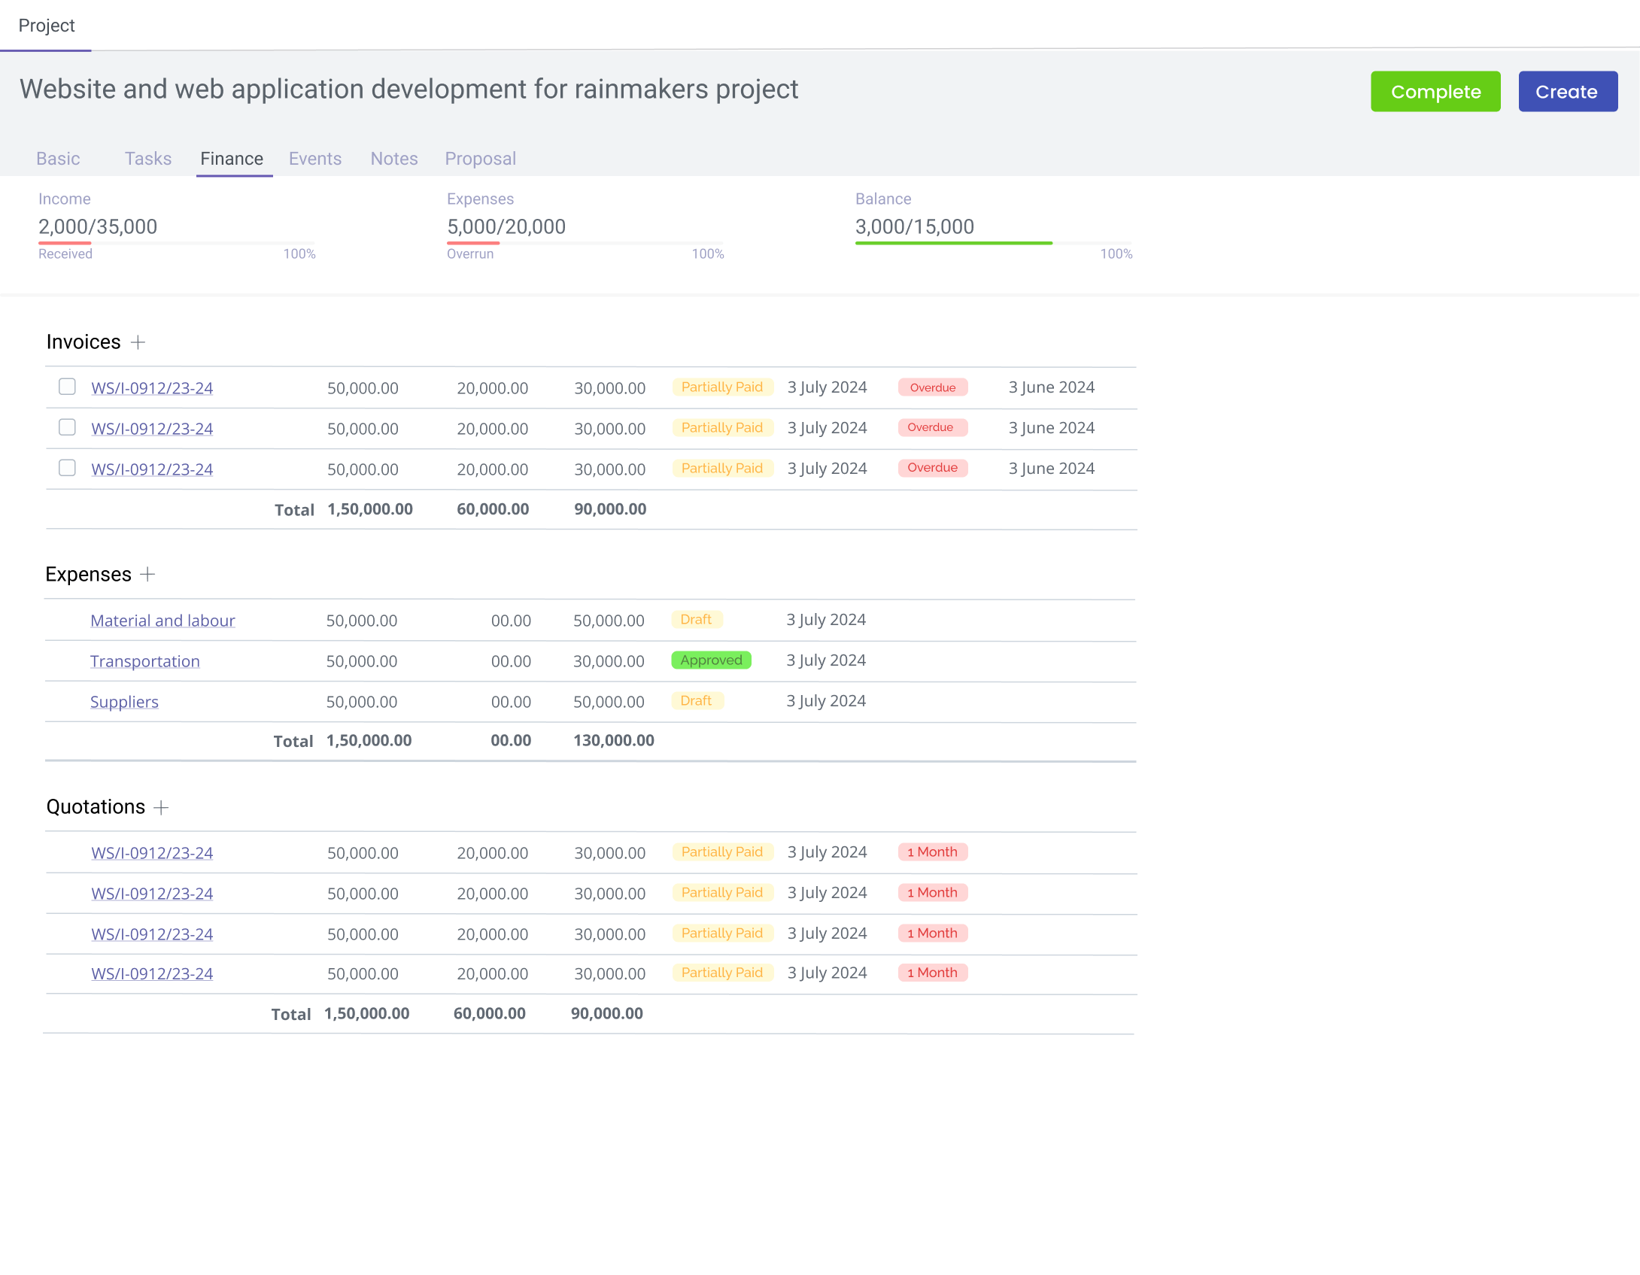Click the blue Create button

[1568, 92]
